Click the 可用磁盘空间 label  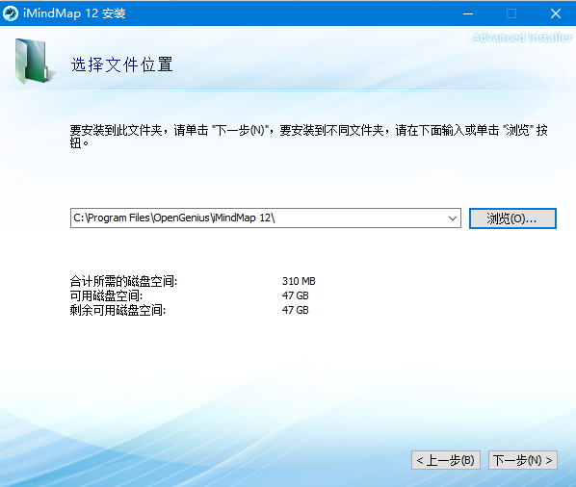tap(106, 295)
